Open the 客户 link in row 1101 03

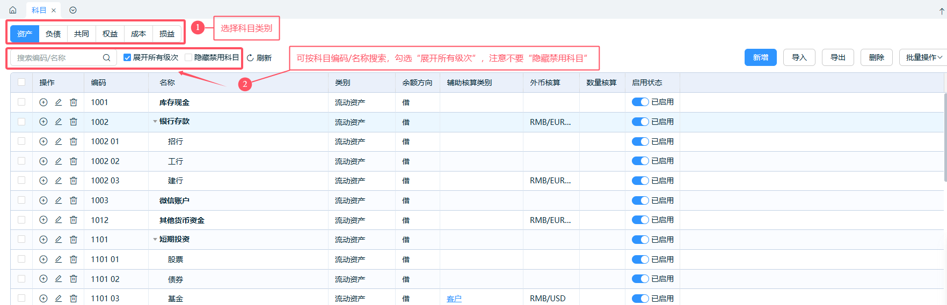454,299
